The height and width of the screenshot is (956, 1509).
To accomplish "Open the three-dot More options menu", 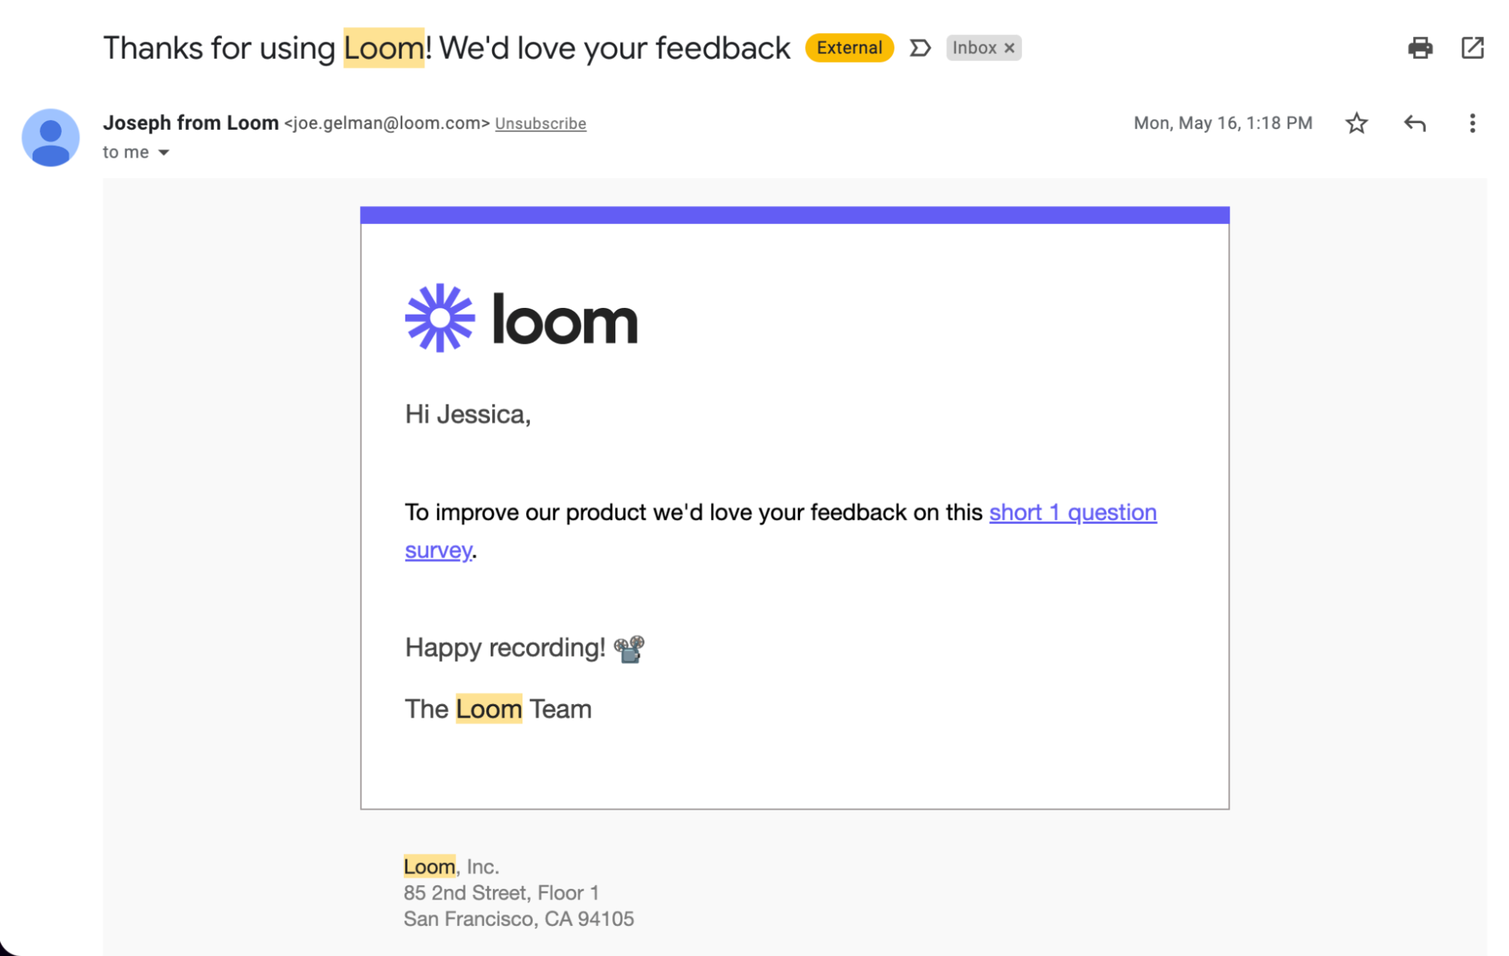I will tap(1471, 123).
